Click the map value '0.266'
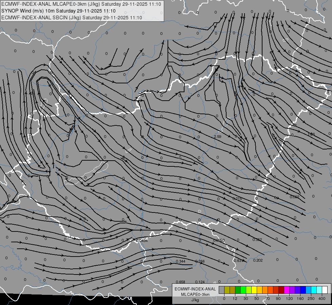 click(200, 261)
